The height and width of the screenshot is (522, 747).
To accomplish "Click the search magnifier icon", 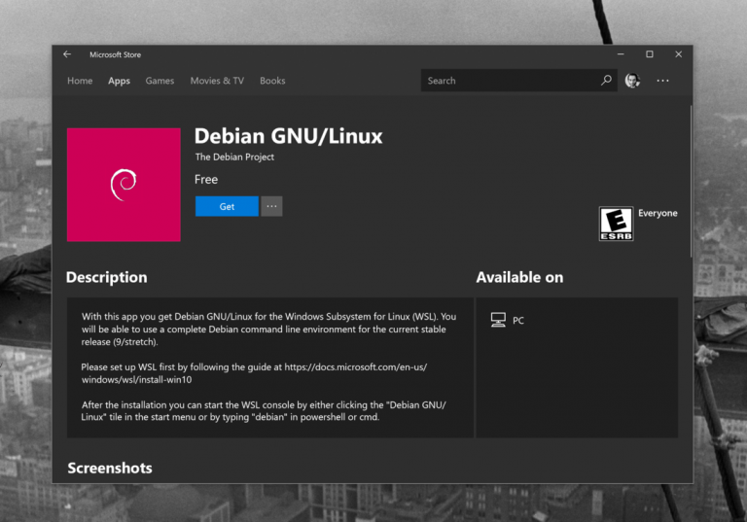I will pyautogui.click(x=606, y=80).
